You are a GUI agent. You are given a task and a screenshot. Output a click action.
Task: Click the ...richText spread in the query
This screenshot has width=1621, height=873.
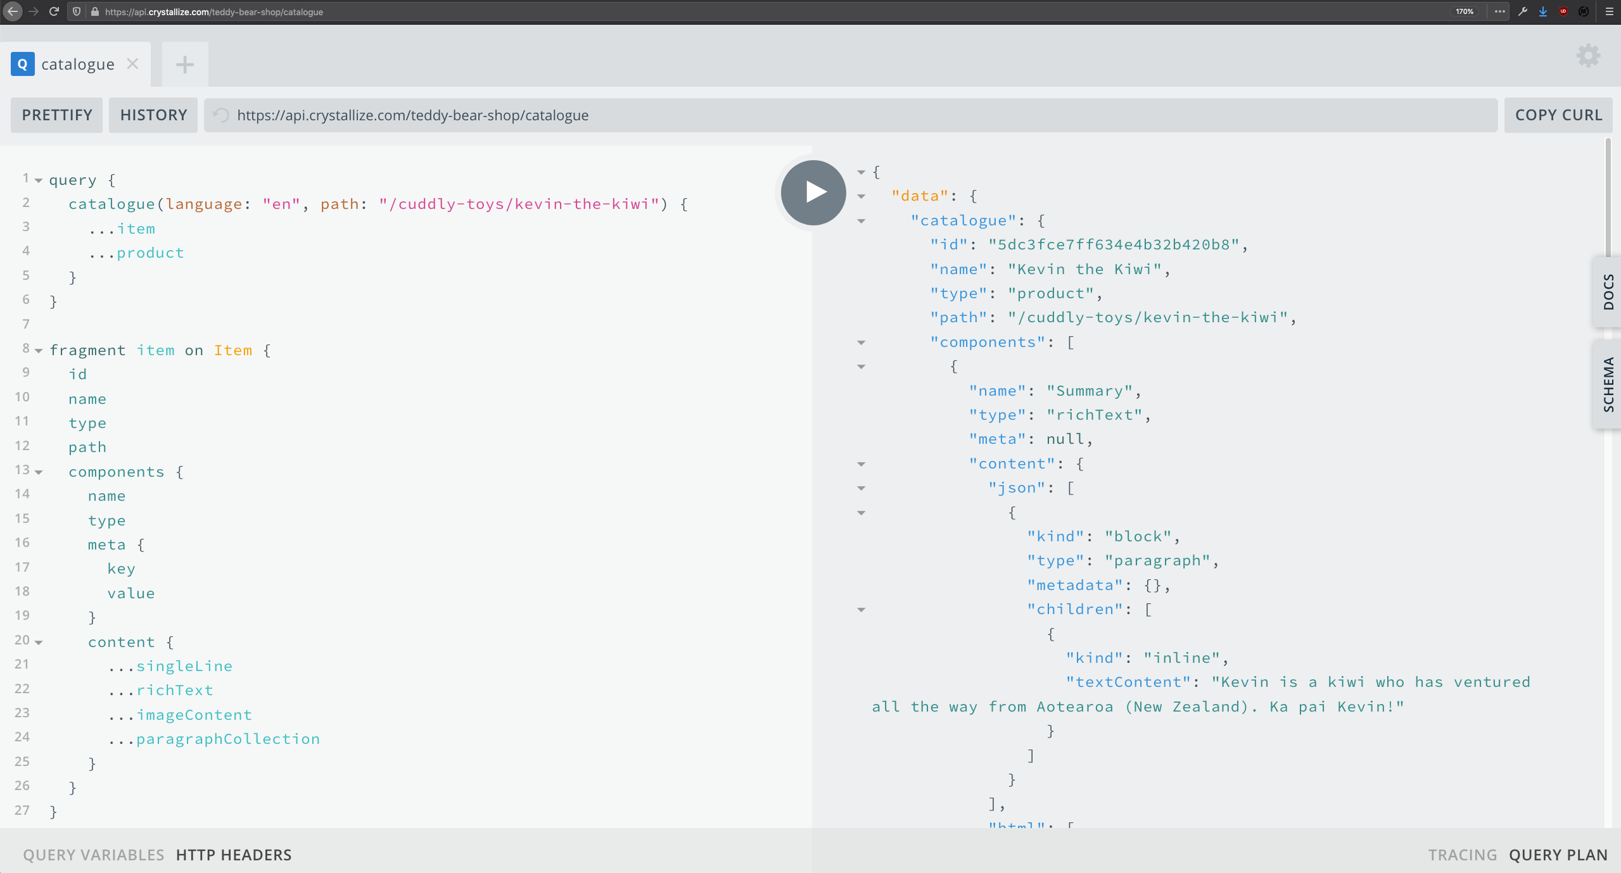(160, 690)
